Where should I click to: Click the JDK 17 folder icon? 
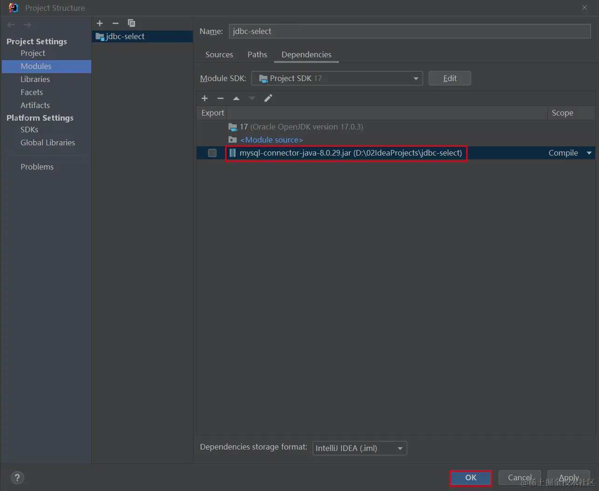(233, 127)
